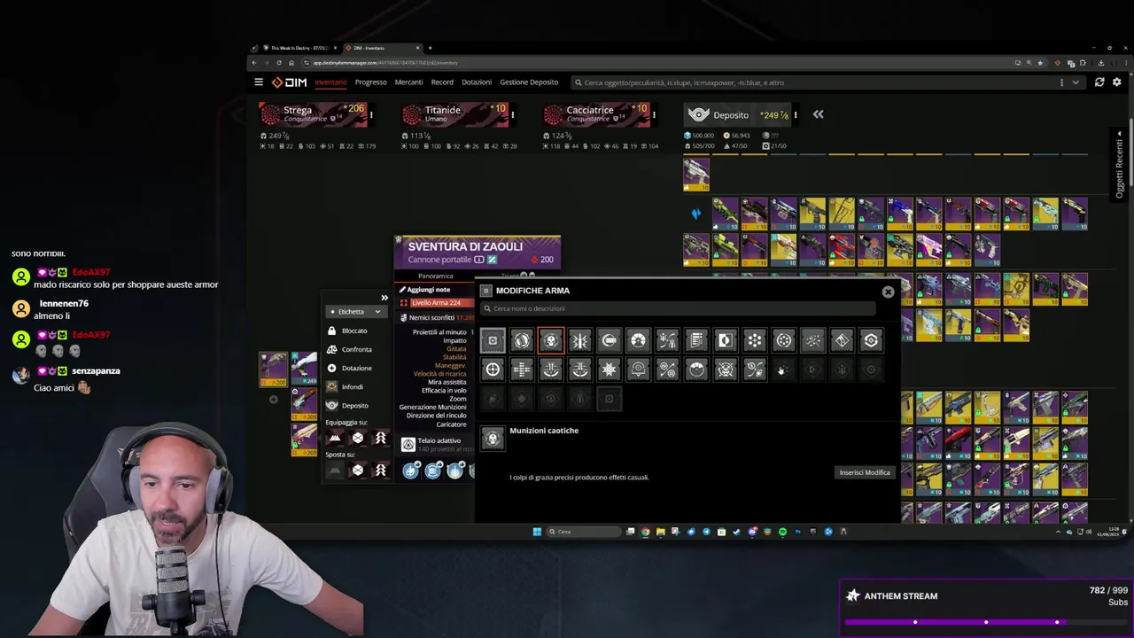Click the first vault weapon thumbnail
Screen dimensions: 1134x638
coord(696,175)
